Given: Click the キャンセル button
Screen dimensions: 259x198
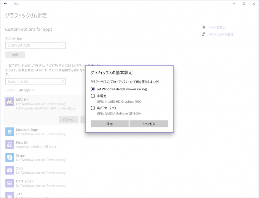Looking at the screenshot, I should [149, 124].
